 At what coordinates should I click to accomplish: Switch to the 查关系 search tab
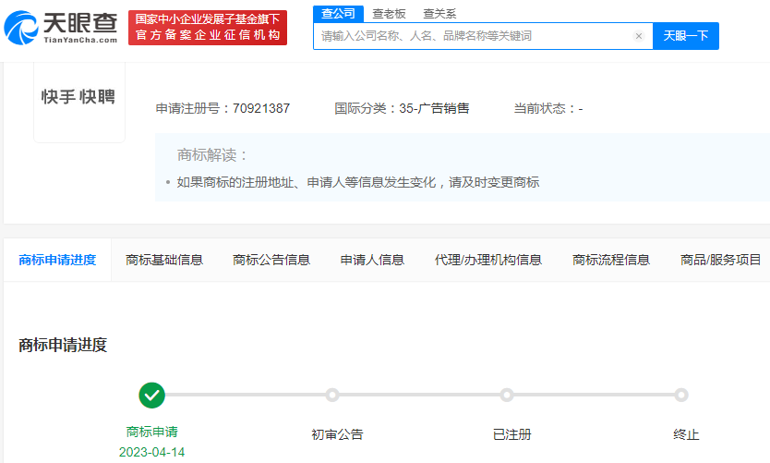coord(439,14)
